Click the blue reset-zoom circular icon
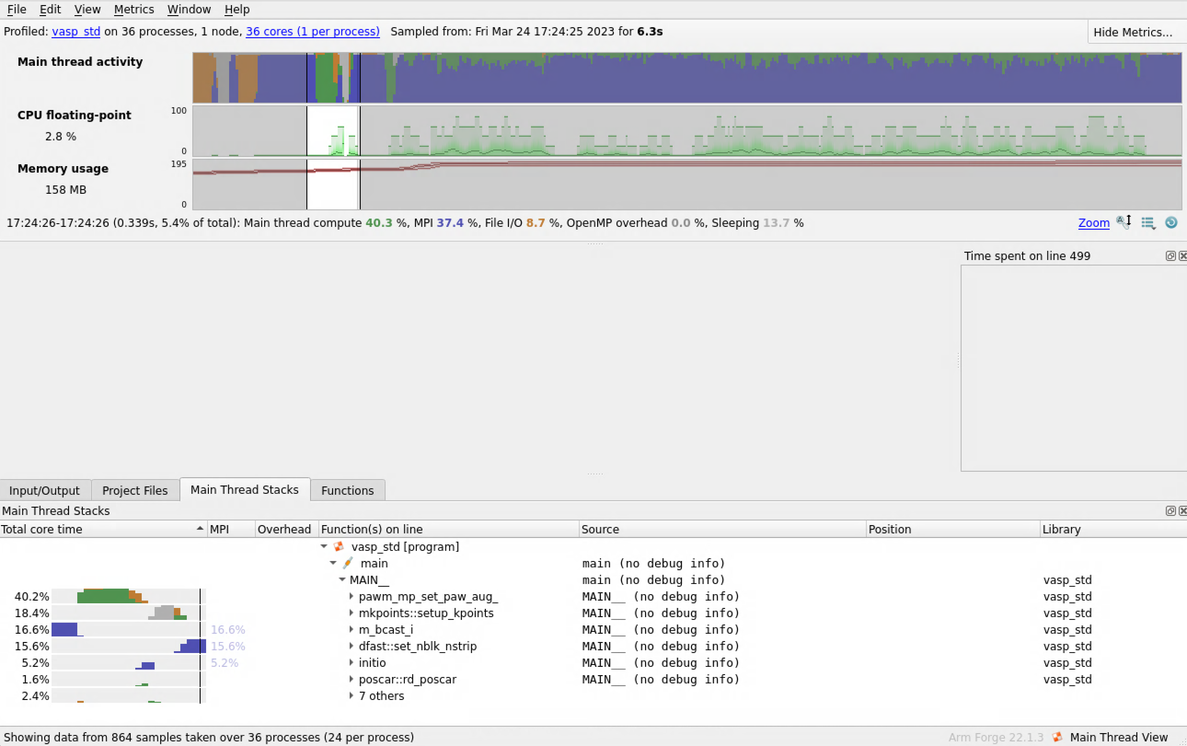 1171,222
